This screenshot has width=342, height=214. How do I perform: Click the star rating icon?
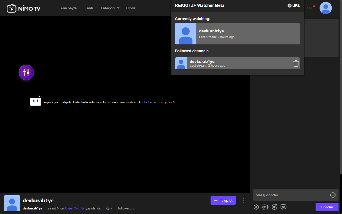pos(108,208)
